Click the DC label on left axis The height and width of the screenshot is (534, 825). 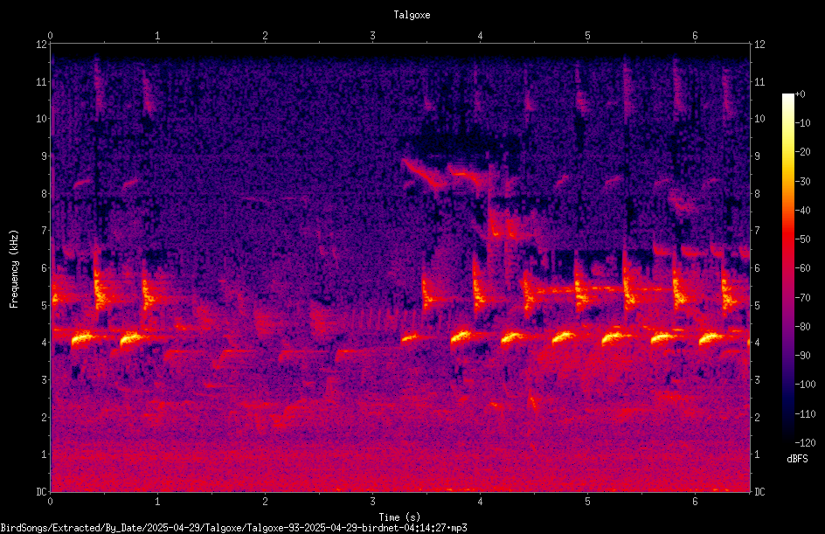(42, 491)
